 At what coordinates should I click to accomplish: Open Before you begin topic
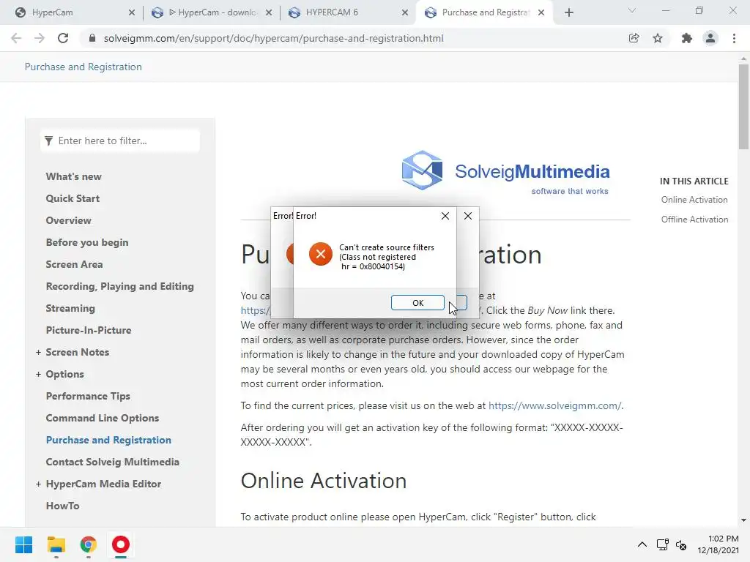click(x=87, y=242)
